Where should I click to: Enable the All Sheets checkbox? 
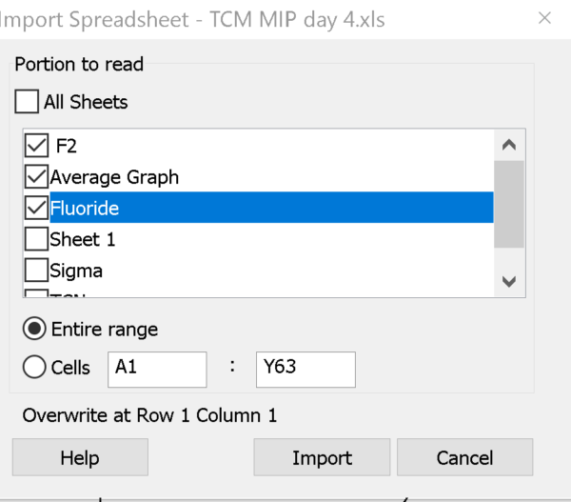(28, 101)
